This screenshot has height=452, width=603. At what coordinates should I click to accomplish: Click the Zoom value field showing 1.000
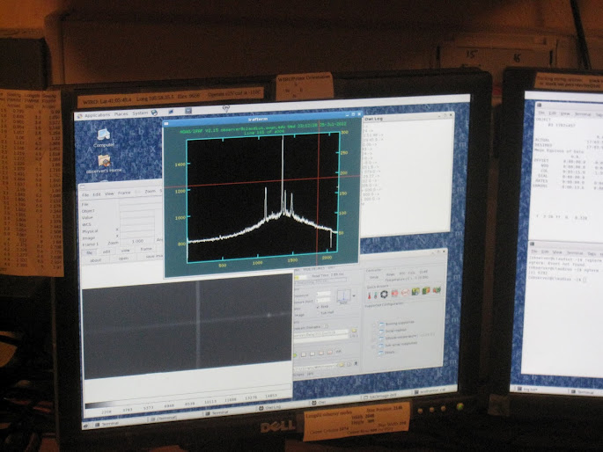(x=137, y=241)
